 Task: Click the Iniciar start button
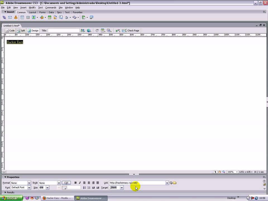click(11, 198)
